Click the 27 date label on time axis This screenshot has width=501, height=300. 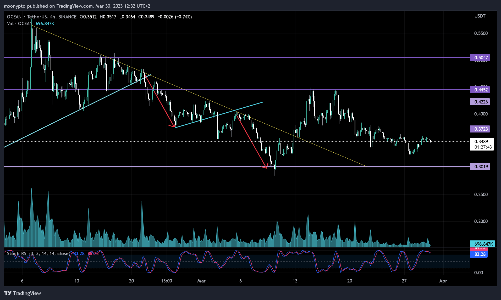tap(404, 281)
